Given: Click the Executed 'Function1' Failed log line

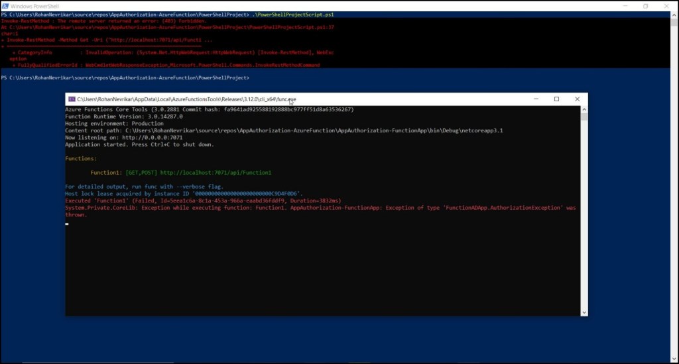Looking at the screenshot, I should pyautogui.click(x=203, y=201).
